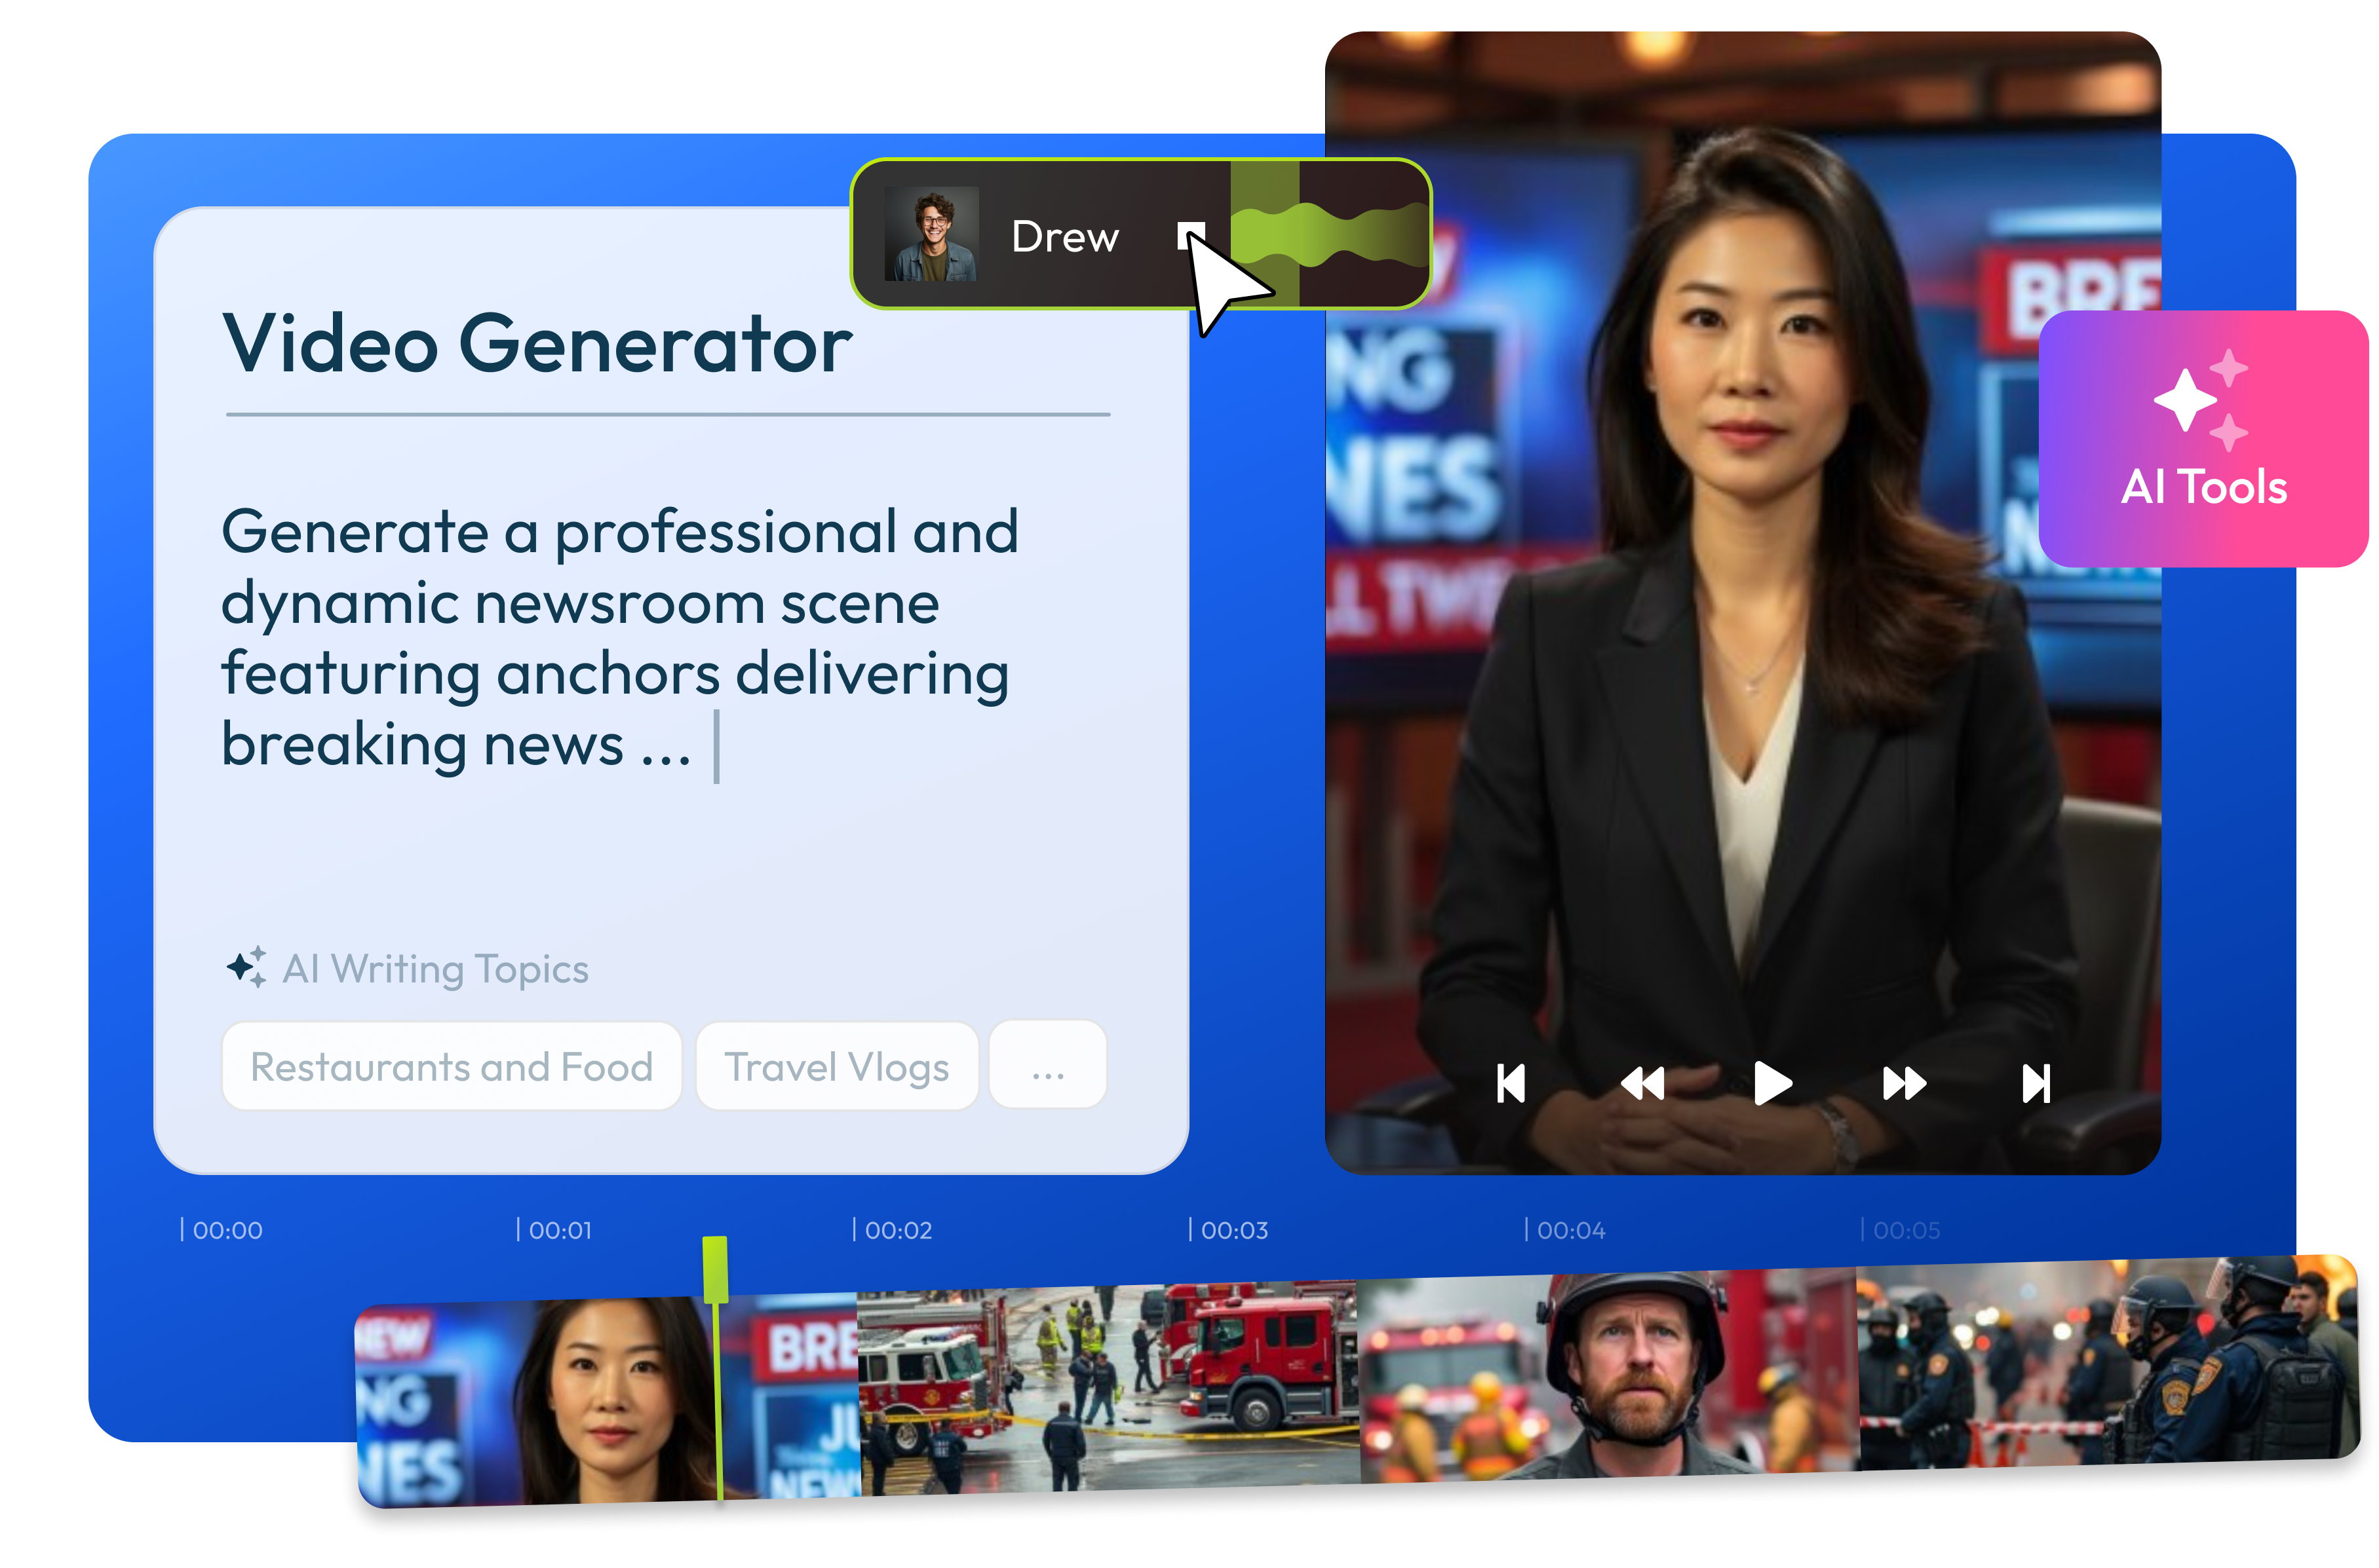The height and width of the screenshot is (1568, 2379).
Task: Choose the Restaurants and Food topic
Action: [x=451, y=1066]
